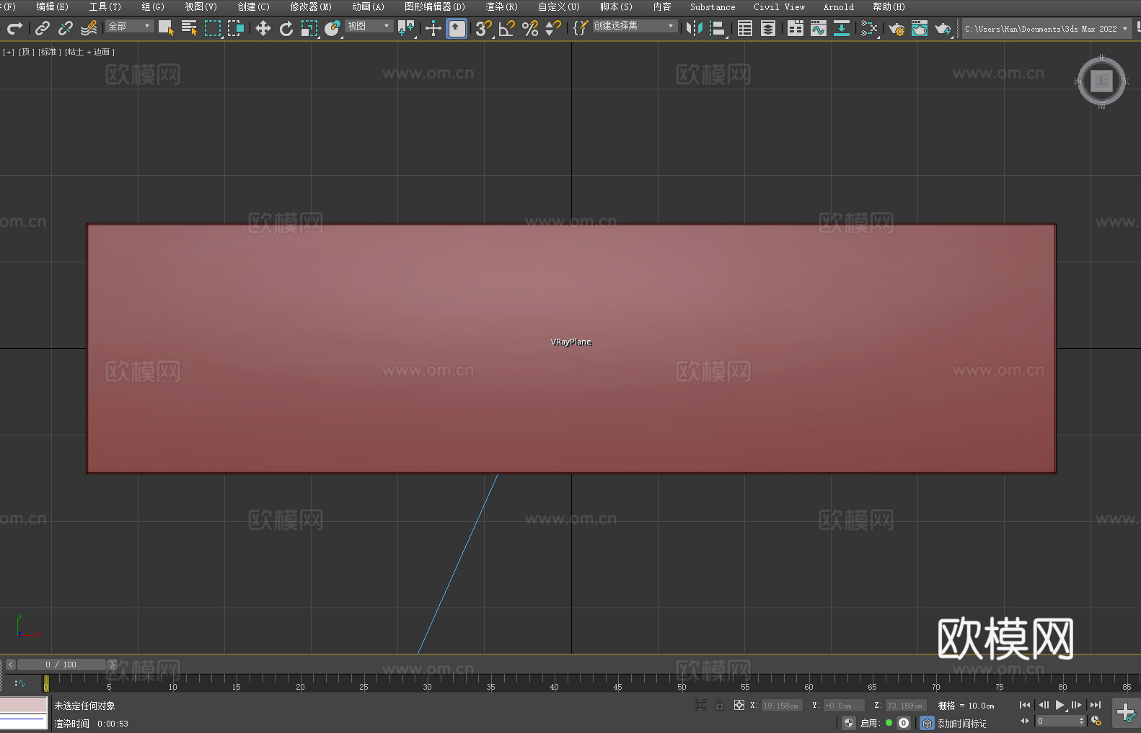The height and width of the screenshot is (733, 1141).
Task: Click the Rectangular Selection Region icon
Action: (x=213, y=28)
